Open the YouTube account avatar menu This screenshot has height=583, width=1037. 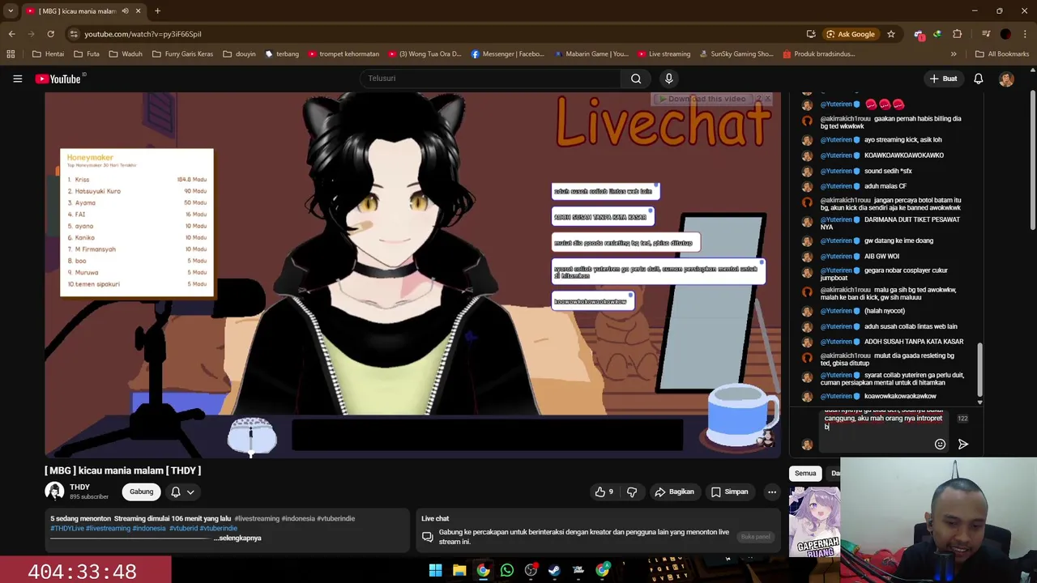[1006, 79]
